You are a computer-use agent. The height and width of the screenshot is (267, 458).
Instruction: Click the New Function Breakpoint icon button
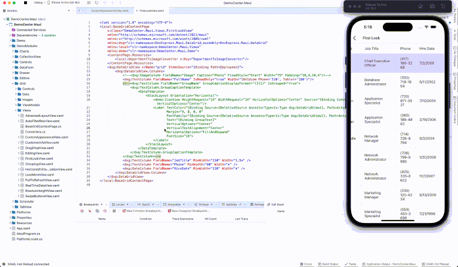click(142, 211)
